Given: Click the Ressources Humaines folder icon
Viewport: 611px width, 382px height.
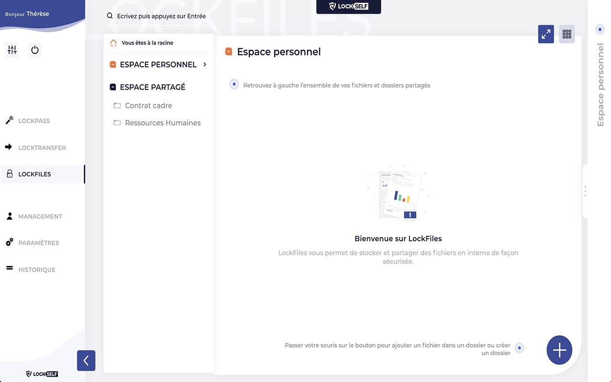Looking at the screenshot, I should [117, 123].
